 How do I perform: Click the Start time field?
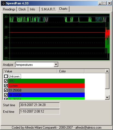pos(39,105)
